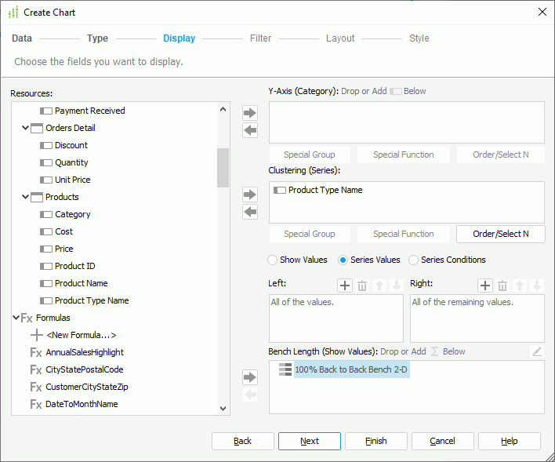Collapse the Formulas tree node

pos(16,318)
